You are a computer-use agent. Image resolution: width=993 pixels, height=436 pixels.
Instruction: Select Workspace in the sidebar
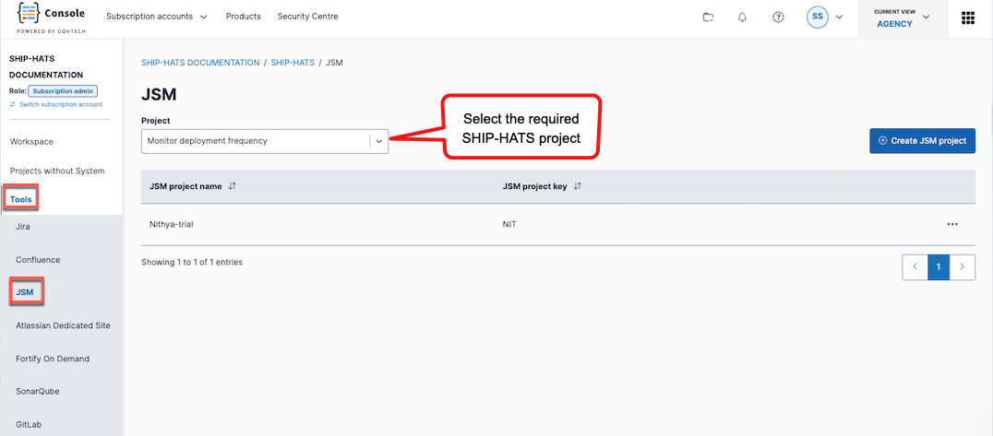31,141
